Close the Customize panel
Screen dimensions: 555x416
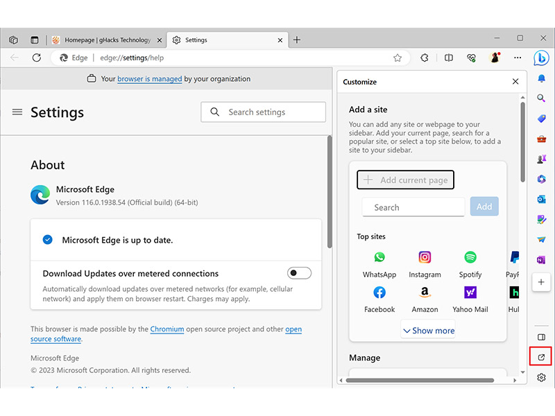point(515,82)
